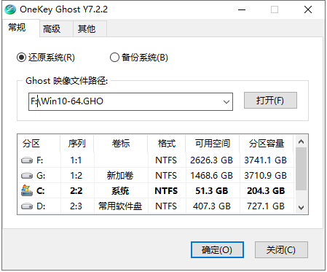This screenshot has height=272, width=327.
Task: Click the 系统 volume label
Action: 120,191
